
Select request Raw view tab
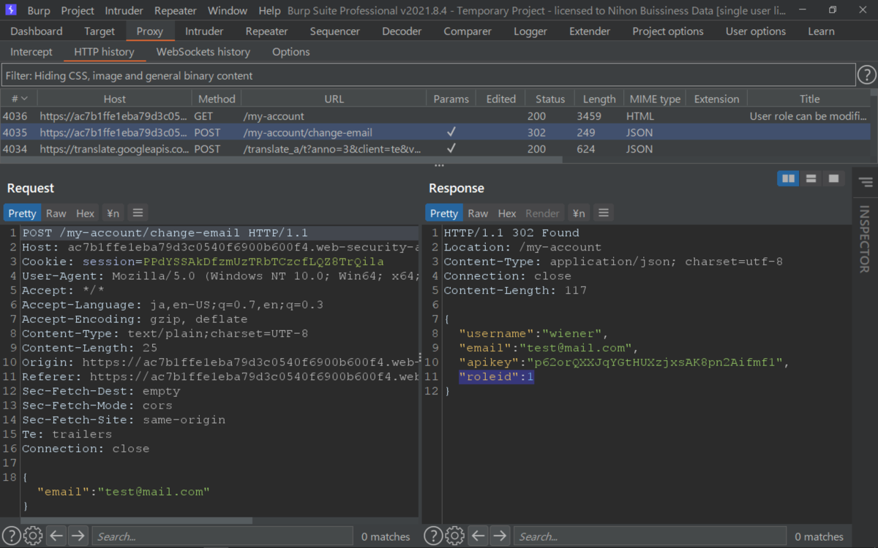click(56, 213)
